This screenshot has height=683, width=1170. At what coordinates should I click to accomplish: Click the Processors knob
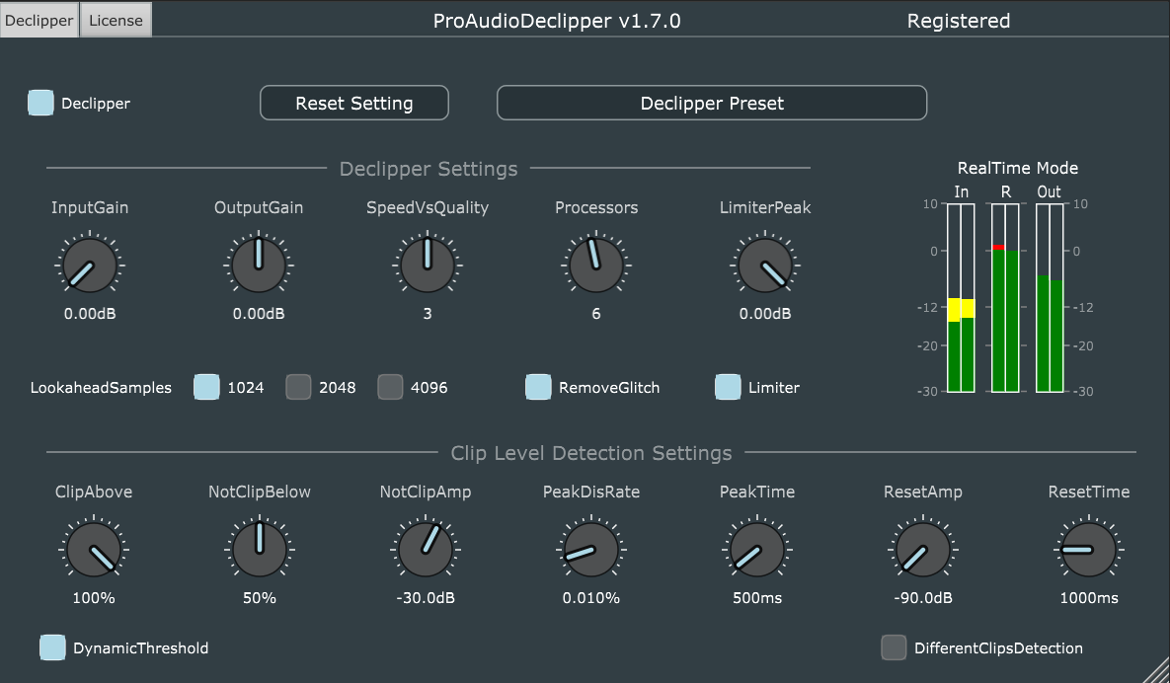point(596,266)
